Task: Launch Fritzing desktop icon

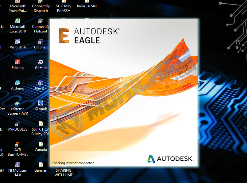Action: [x=18, y=64]
